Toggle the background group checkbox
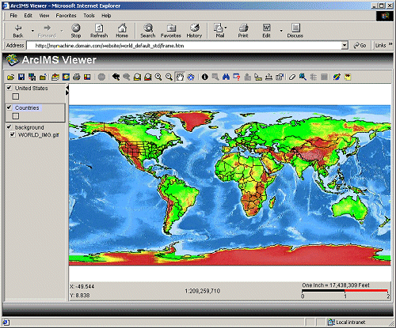Screen dimensions: 396x328 [10, 127]
